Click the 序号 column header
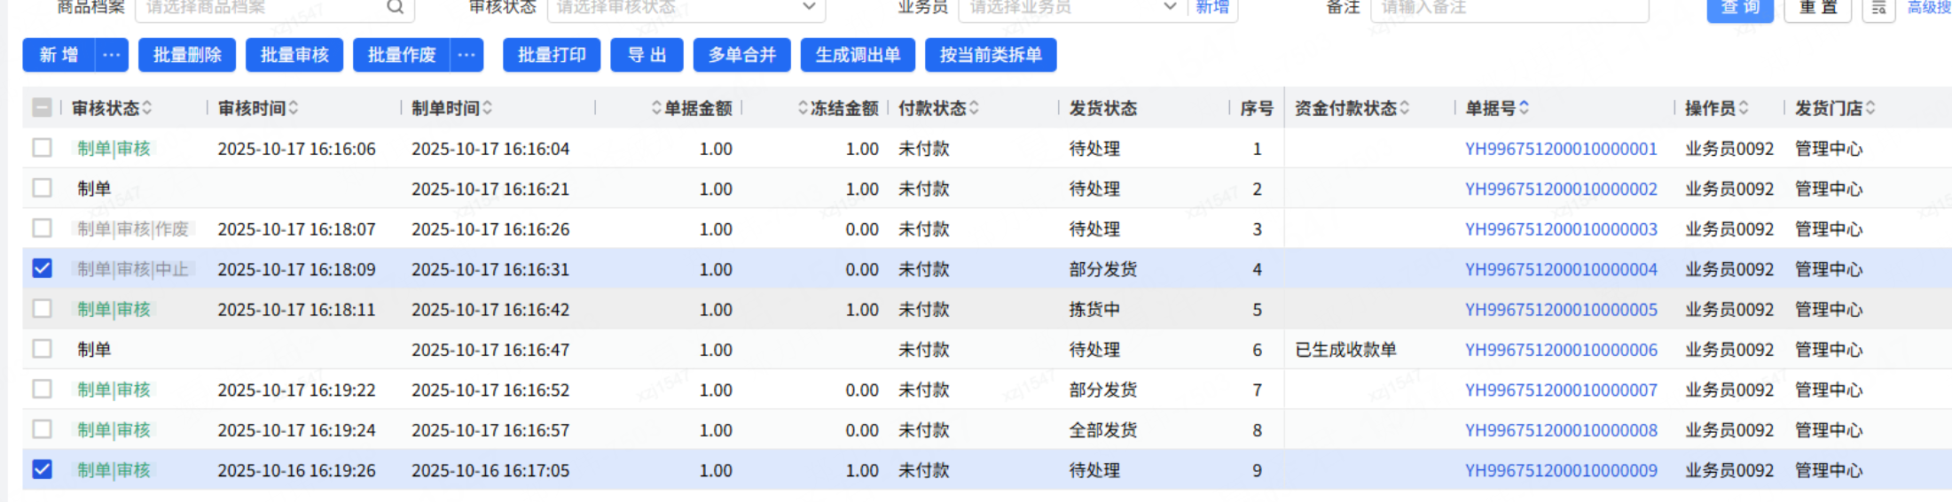The image size is (1952, 502). tap(1256, 108)
